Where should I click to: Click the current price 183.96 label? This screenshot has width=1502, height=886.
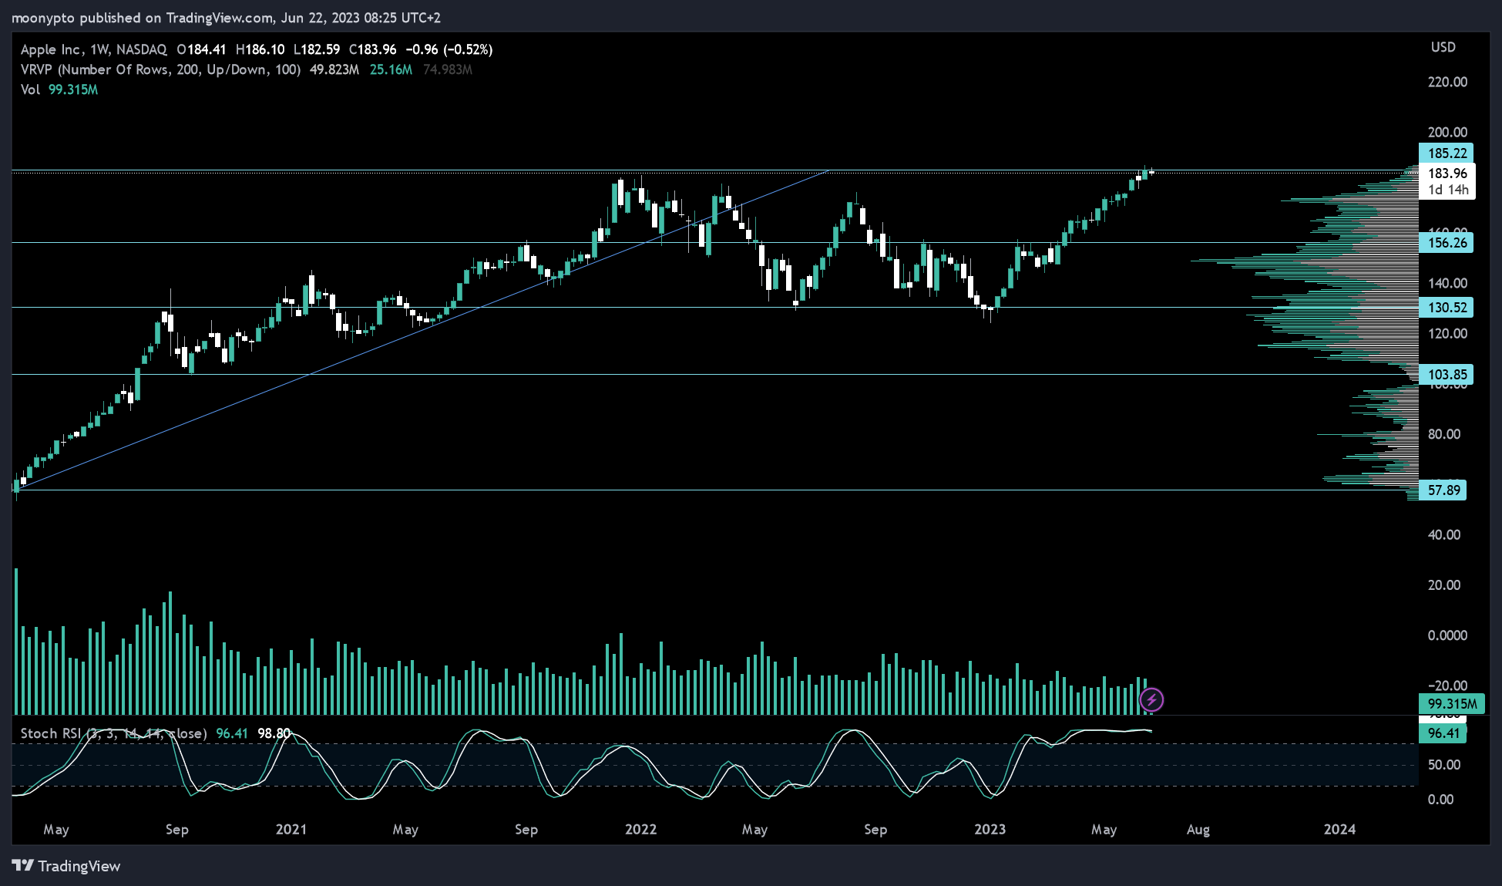(x=1447, y=173)
